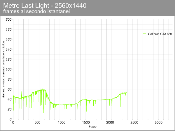The image size is (175, 131).
Task: Click the y-axis value 60
Action: (10, 89)
